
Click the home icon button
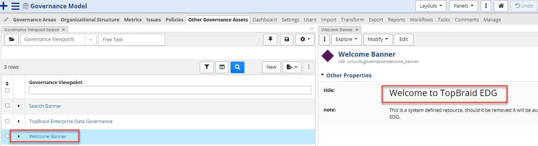click(501, 6)
